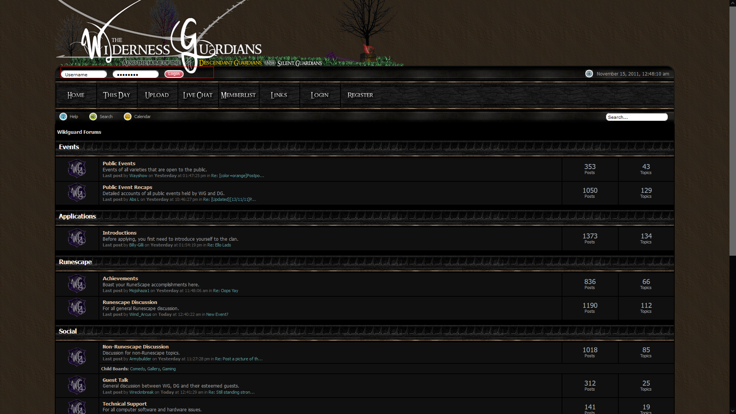Screen dimensions: 736x414
Task: Open Billy-Gilli's user profile link
Action: [136, 245]
